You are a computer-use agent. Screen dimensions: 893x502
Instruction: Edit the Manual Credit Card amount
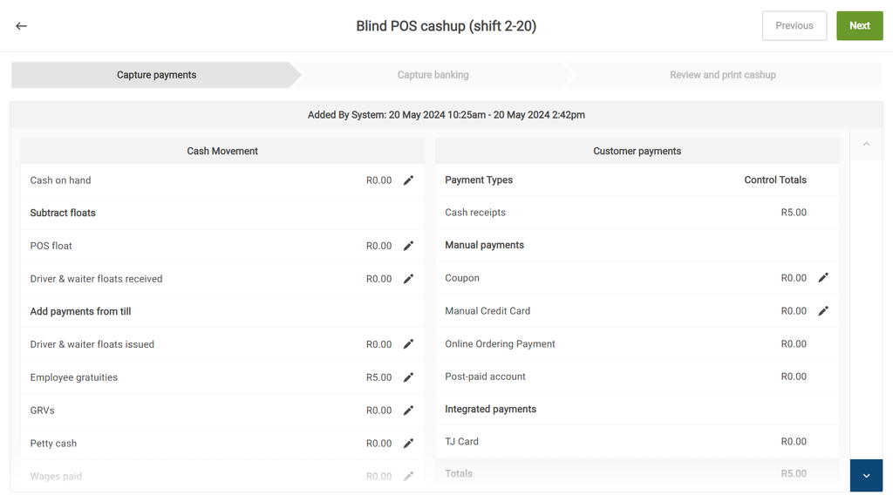pos(823,311)
